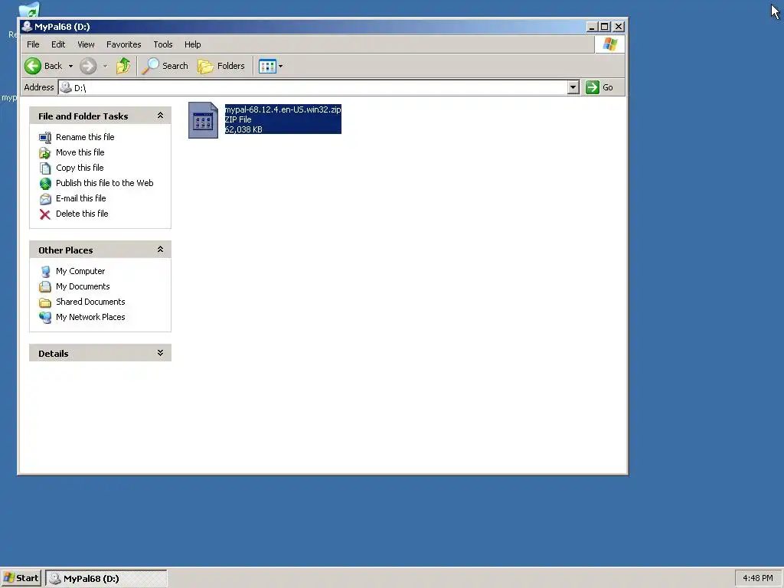Click the drive icon in address bar
This screenshot has width=784, height=588.
tap(66, 87)
